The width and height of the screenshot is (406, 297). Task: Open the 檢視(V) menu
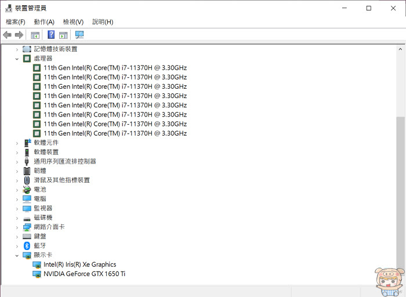[73, 22]
